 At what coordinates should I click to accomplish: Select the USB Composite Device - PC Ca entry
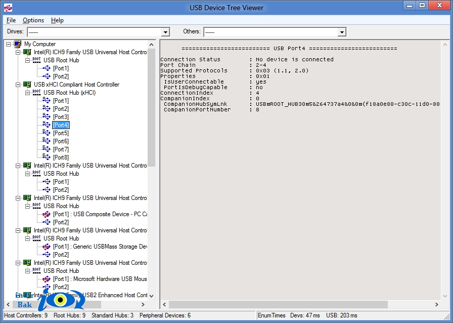click(x=100, y=214)
